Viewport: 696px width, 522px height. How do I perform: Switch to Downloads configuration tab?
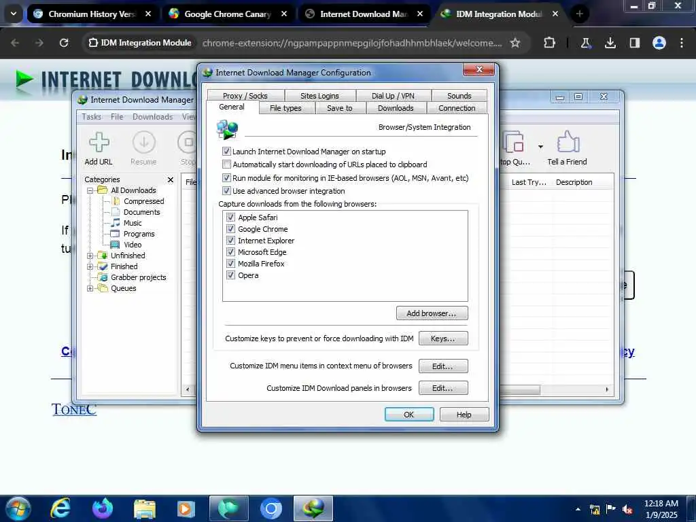396,108
